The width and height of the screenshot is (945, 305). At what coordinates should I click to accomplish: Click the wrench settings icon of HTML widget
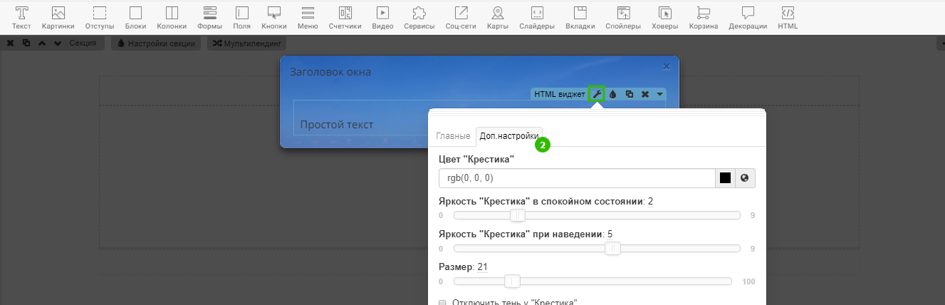597,94
